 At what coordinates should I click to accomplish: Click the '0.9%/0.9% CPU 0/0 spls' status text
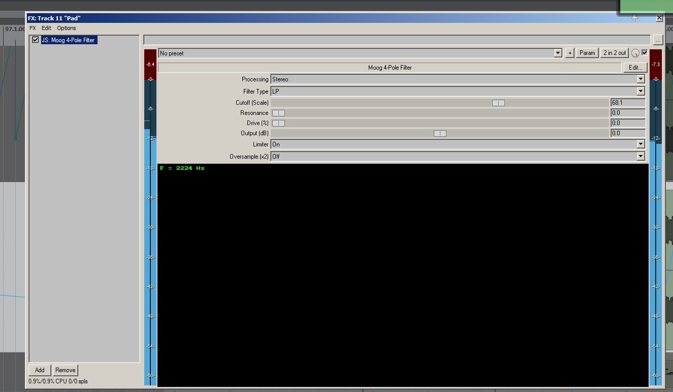click(x=58, y=381)
